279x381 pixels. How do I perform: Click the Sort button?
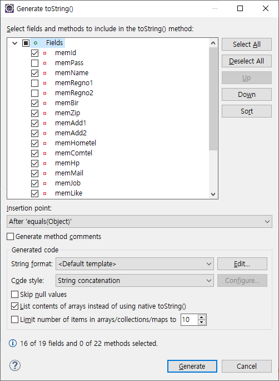click(x=247, y=111)
